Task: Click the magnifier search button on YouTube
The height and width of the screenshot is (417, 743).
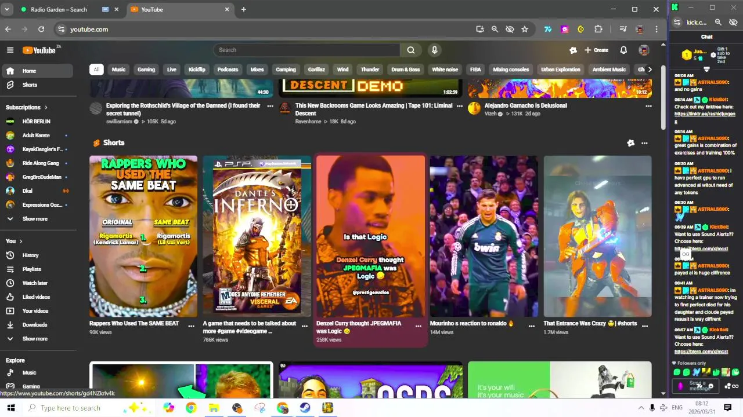Action: (411, 50)
